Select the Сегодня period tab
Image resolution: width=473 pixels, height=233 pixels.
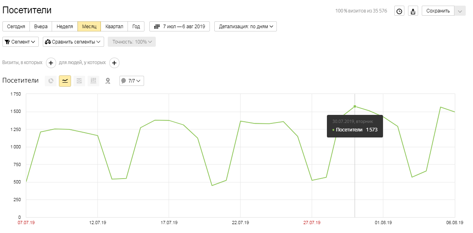pos(16,26)
